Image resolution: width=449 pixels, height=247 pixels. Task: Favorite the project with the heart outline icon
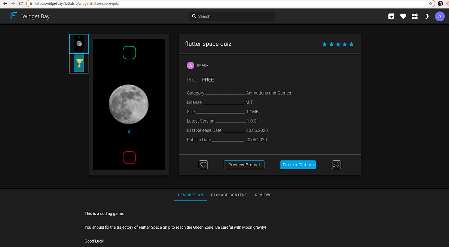[x=203, y=164]
